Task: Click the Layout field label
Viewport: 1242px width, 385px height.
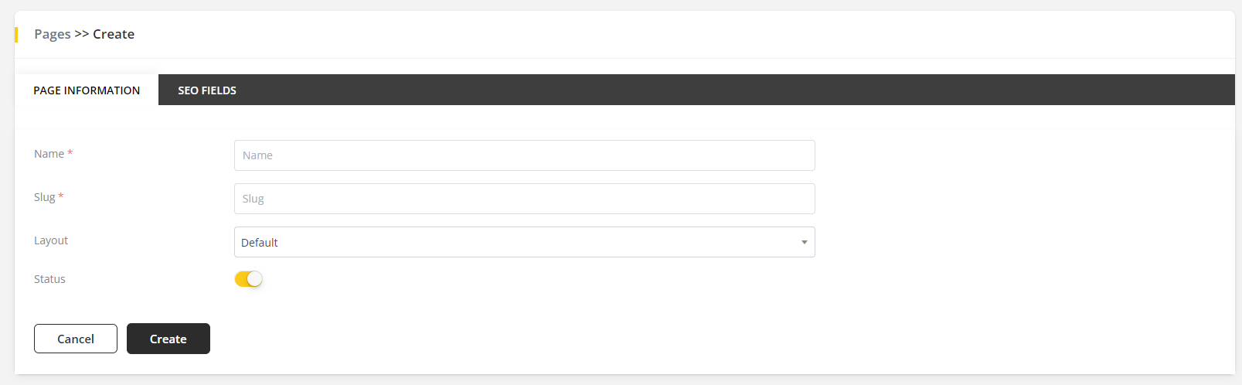Action: tap(51, 240)
